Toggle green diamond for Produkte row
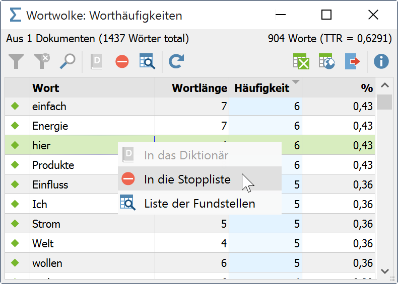This screenshot has height=284, width=398. tap(15, 165)
